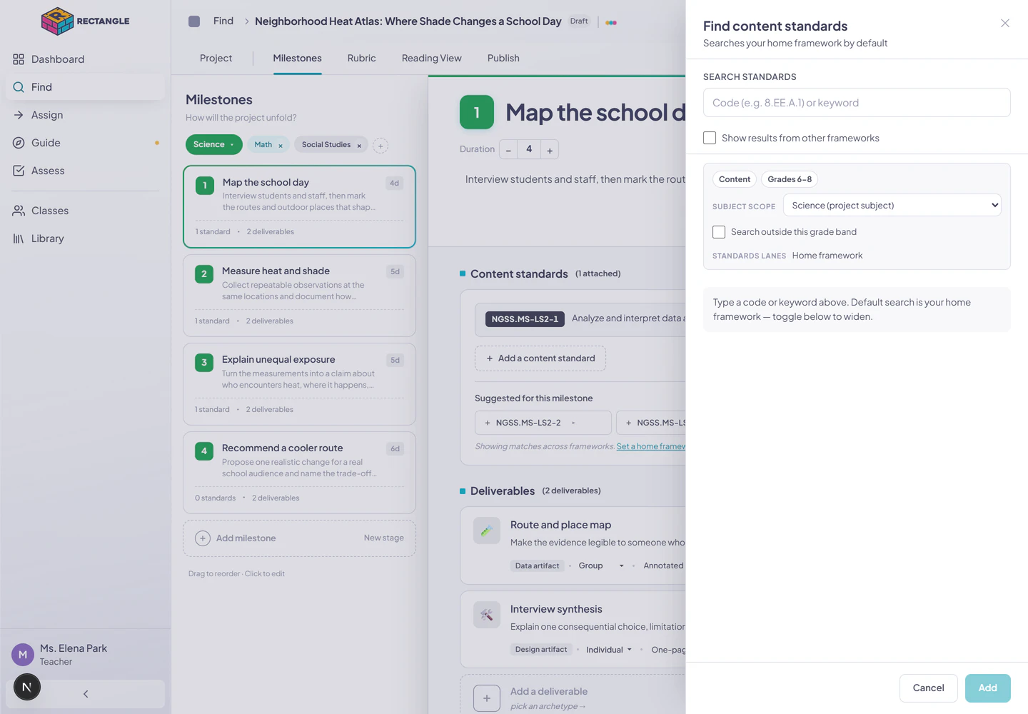Click the square icon before Find breadcrumb
This screenshot has height=714, width=1028.
[x=194, y=21]
